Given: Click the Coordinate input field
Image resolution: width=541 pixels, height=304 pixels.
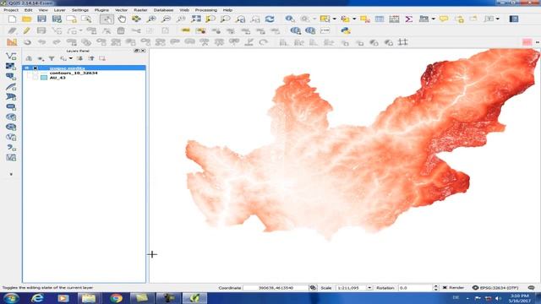Looking at the screenshot, I should click(276, 287).
